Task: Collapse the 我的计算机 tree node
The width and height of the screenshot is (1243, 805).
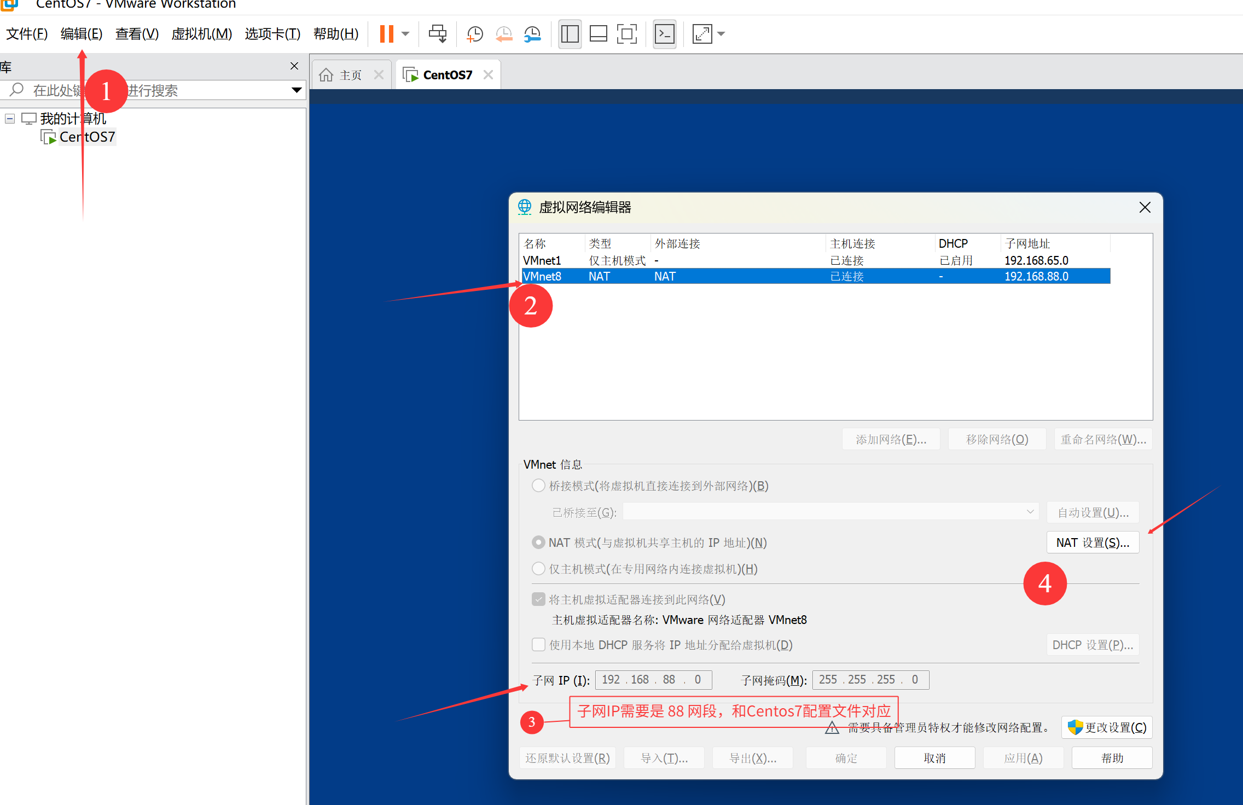Action: pos(10,119)
